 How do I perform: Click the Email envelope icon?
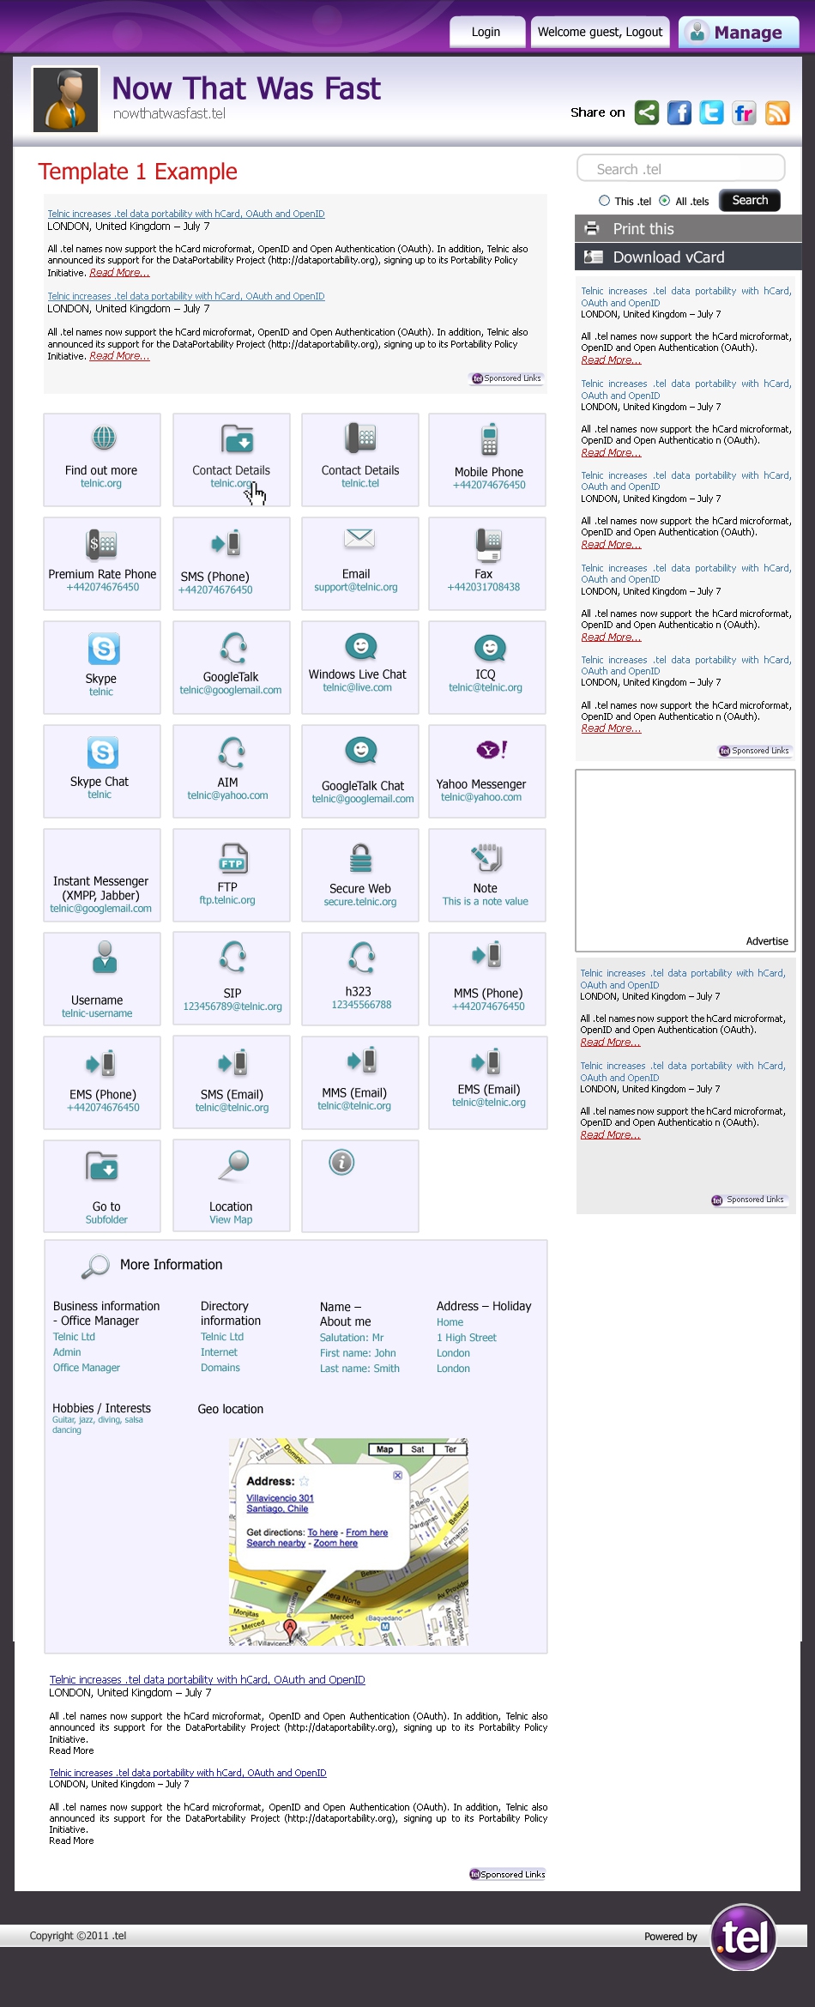pos(359,538)
